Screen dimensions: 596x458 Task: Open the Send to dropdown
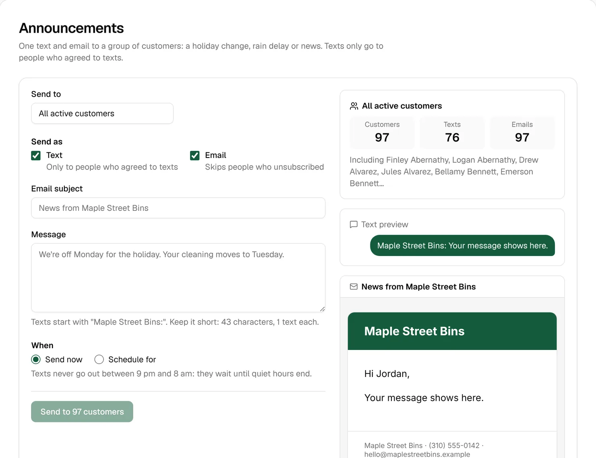(x=102, y=113)
